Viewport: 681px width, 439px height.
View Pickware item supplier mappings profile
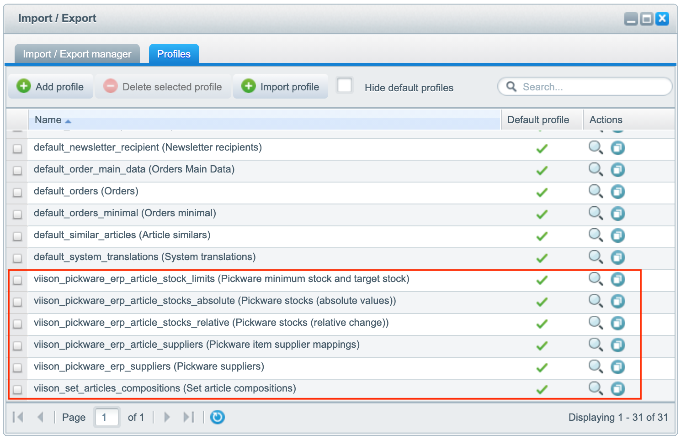(596, 345)
